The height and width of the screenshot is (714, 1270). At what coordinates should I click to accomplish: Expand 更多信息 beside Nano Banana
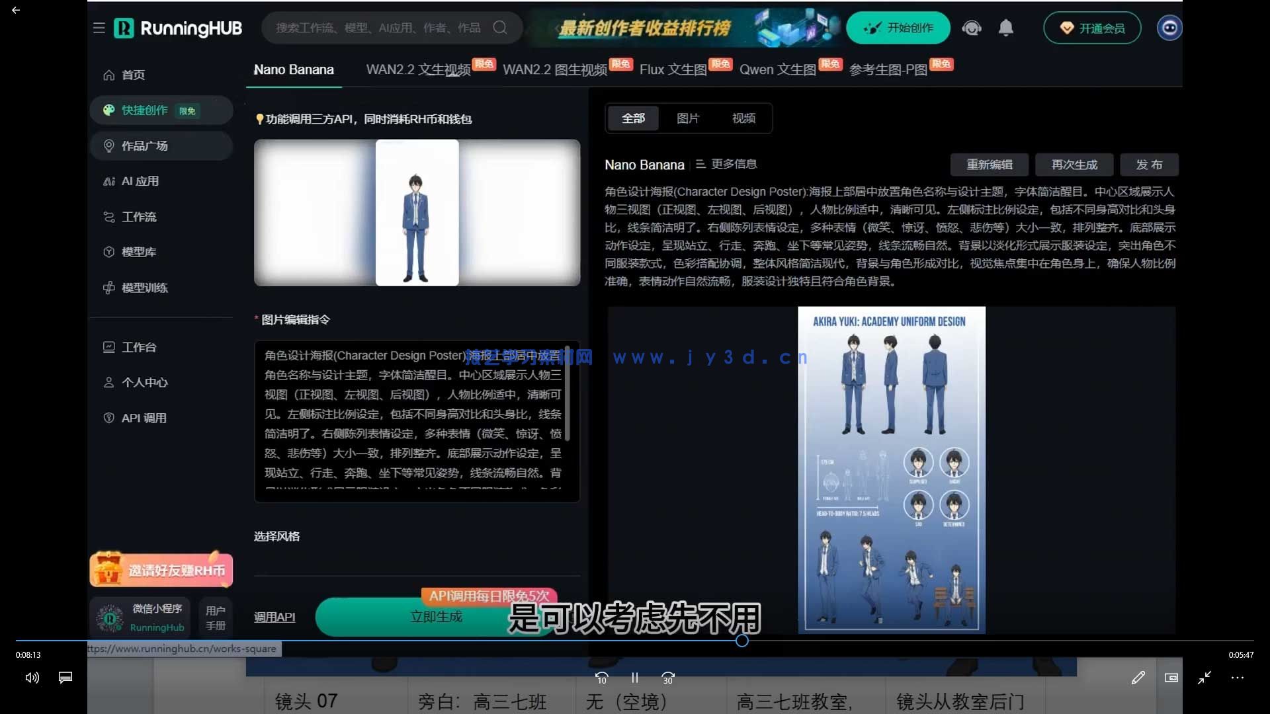point(734,164)
